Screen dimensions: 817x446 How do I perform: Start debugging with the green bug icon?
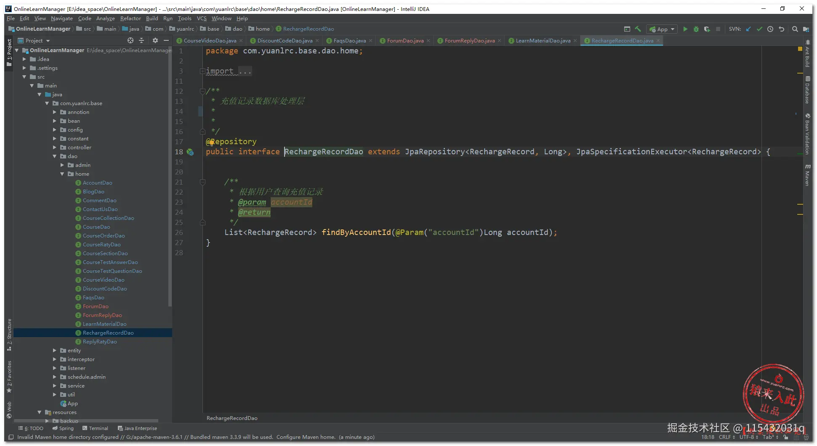pyautogui.click(x=696, y=29)
